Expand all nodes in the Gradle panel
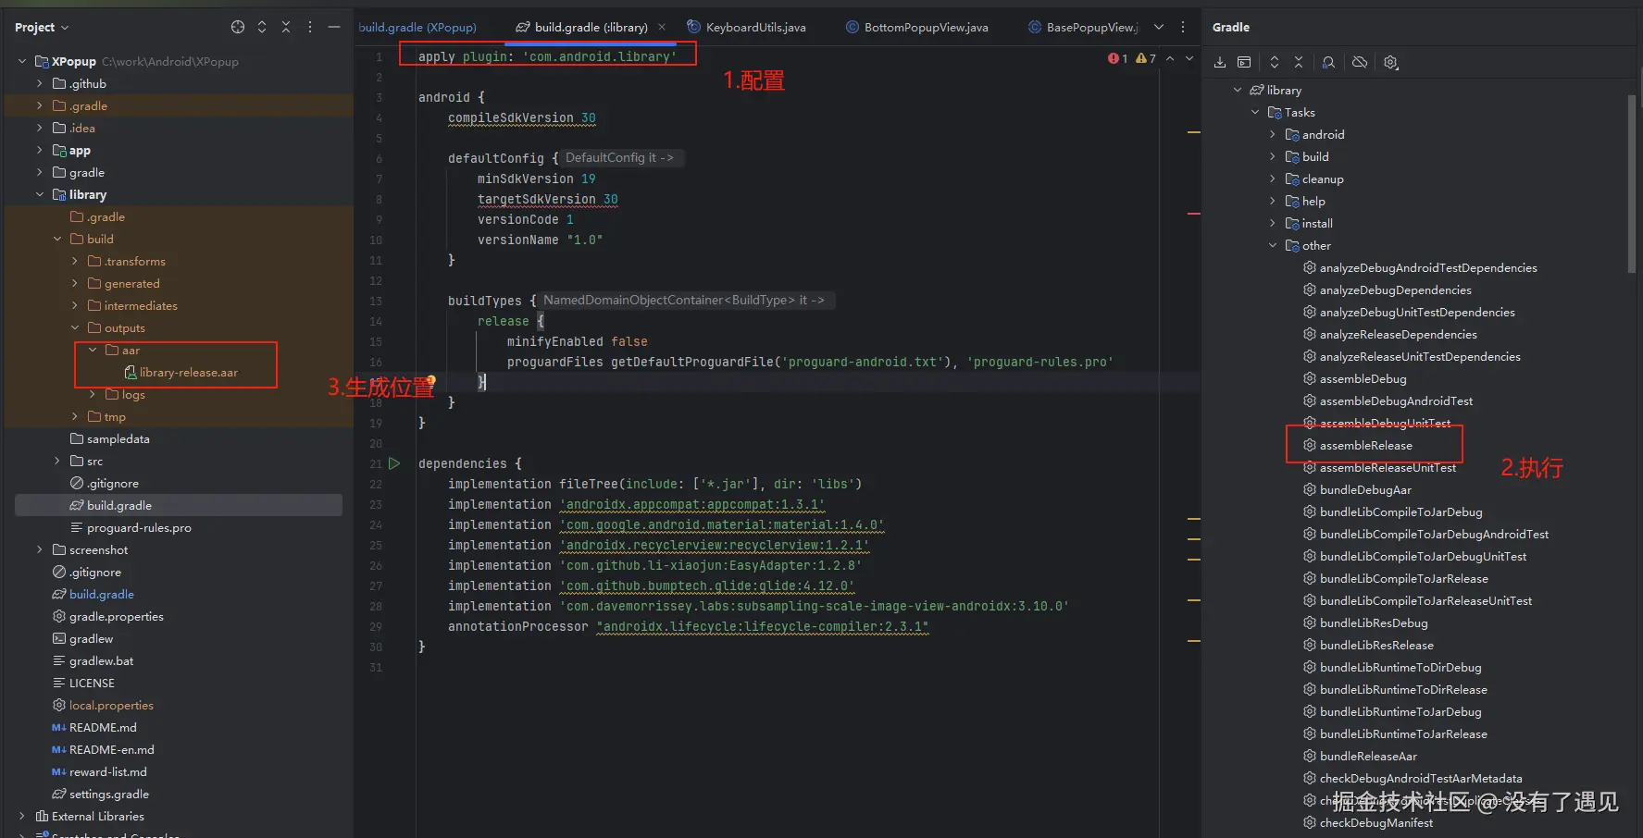The image size is (1643, 838). click(1275, 62)
